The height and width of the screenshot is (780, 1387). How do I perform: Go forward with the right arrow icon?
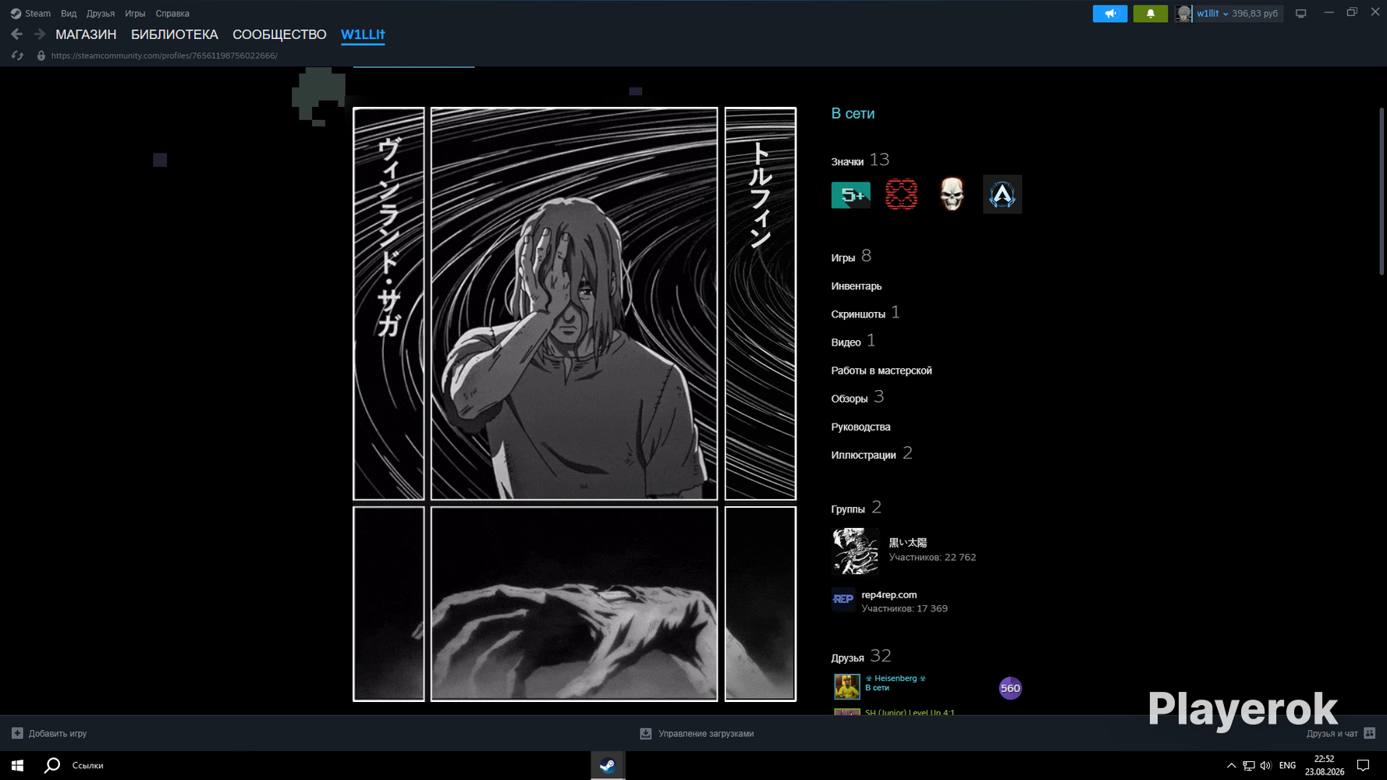(x=40, y=34)
